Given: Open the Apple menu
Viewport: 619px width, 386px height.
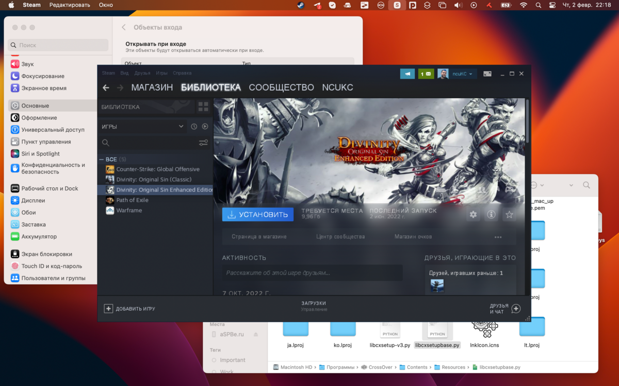Looking at the screenshot, I should click(x=11, y=5).
